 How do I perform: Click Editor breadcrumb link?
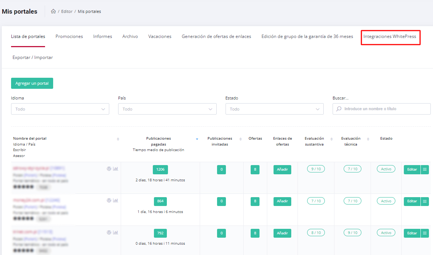pyautogui.click(x=67, y=11)
